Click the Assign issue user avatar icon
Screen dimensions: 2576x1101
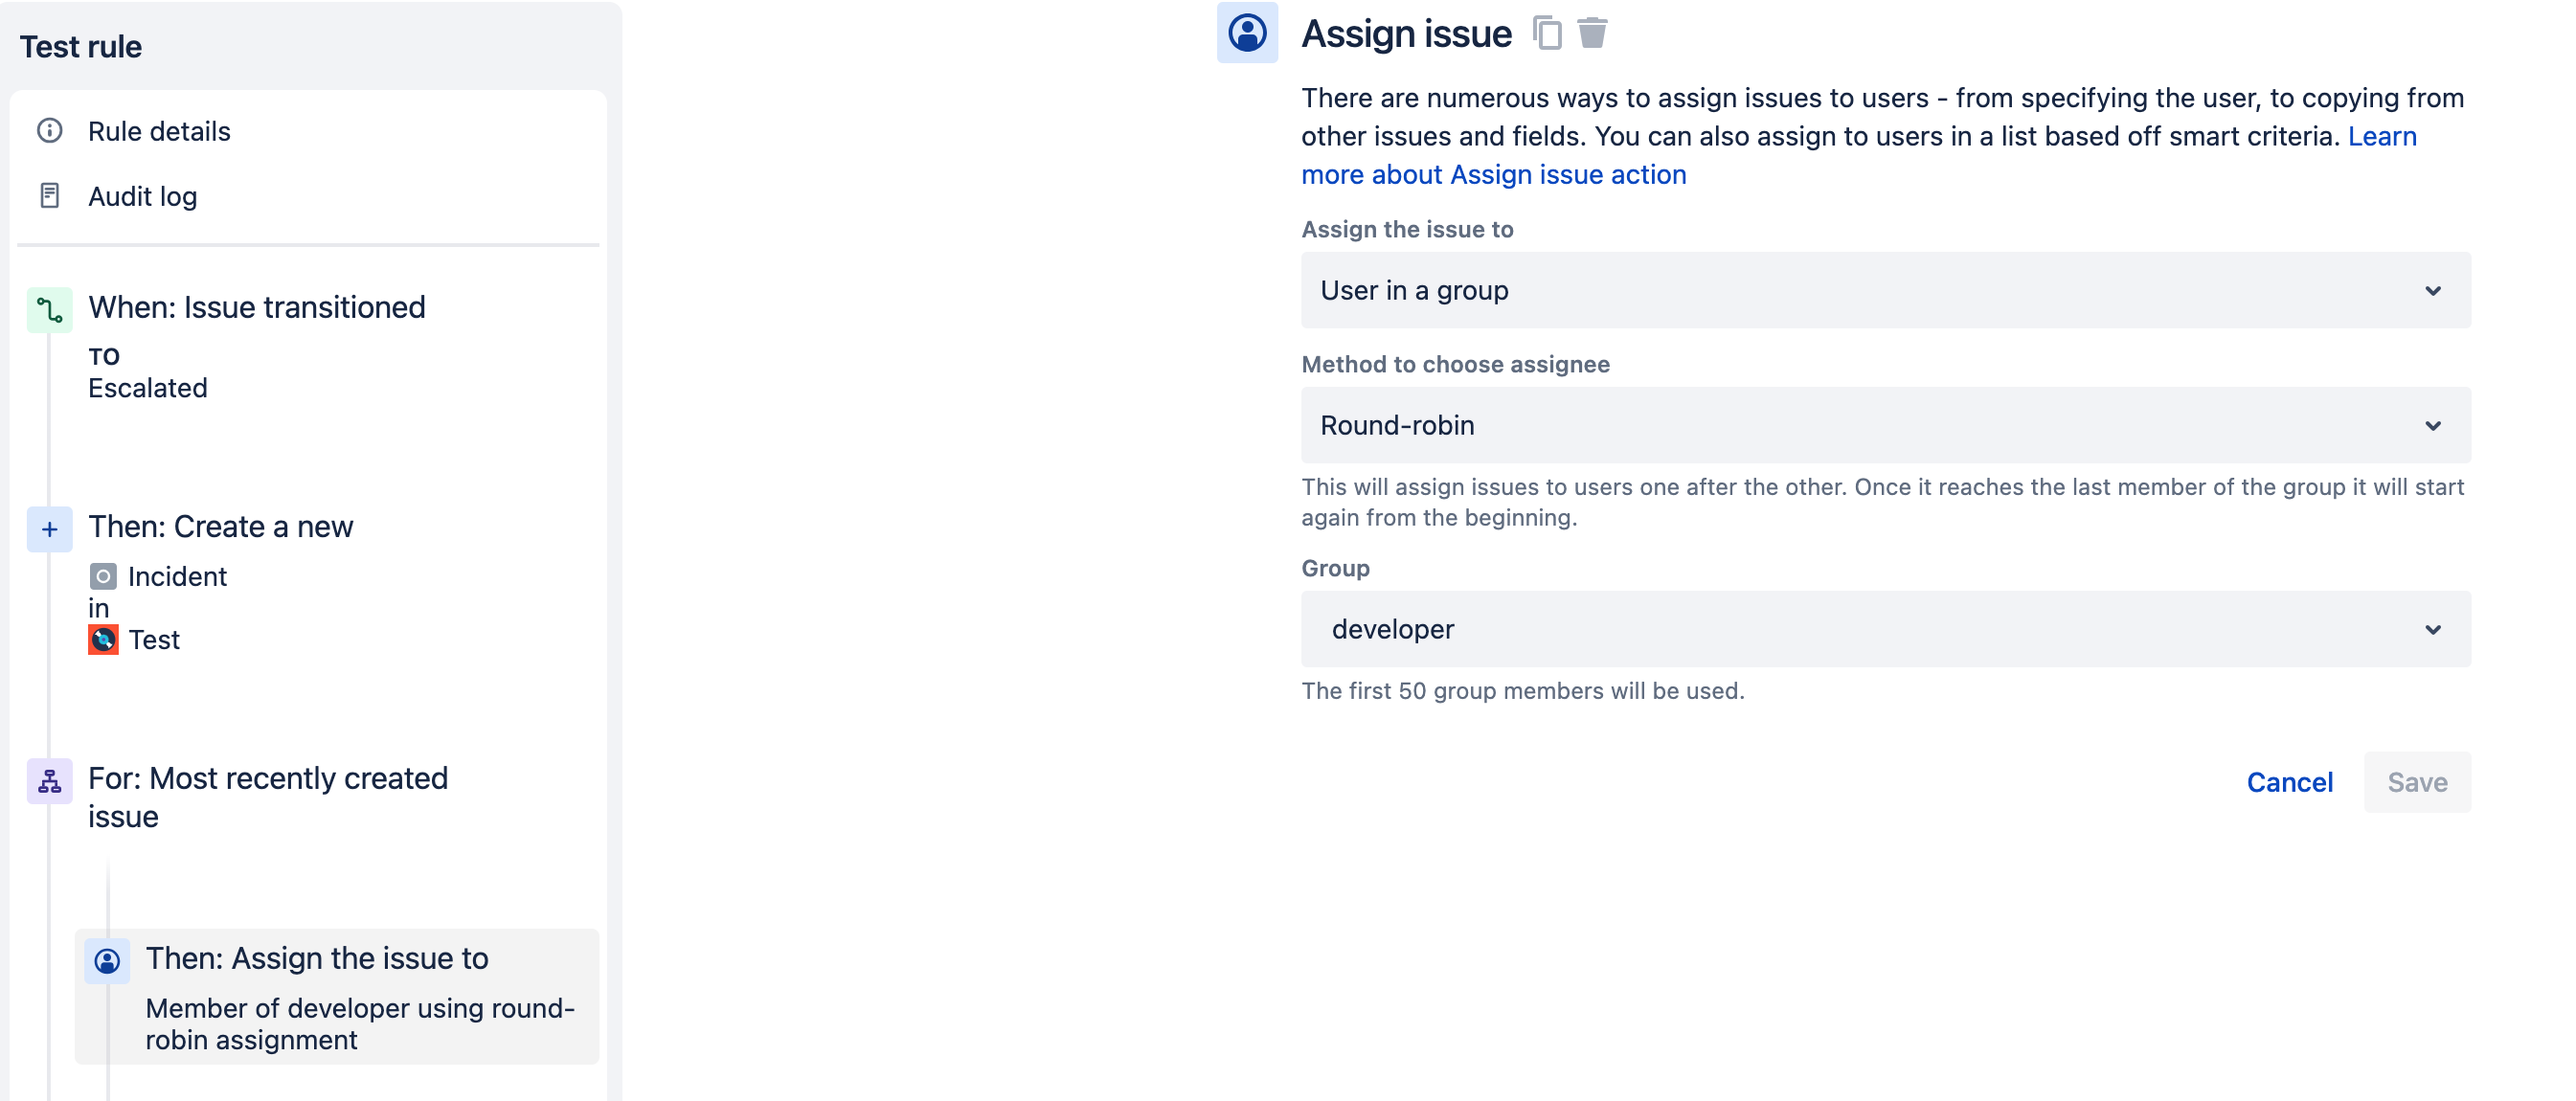[1247, 33]
